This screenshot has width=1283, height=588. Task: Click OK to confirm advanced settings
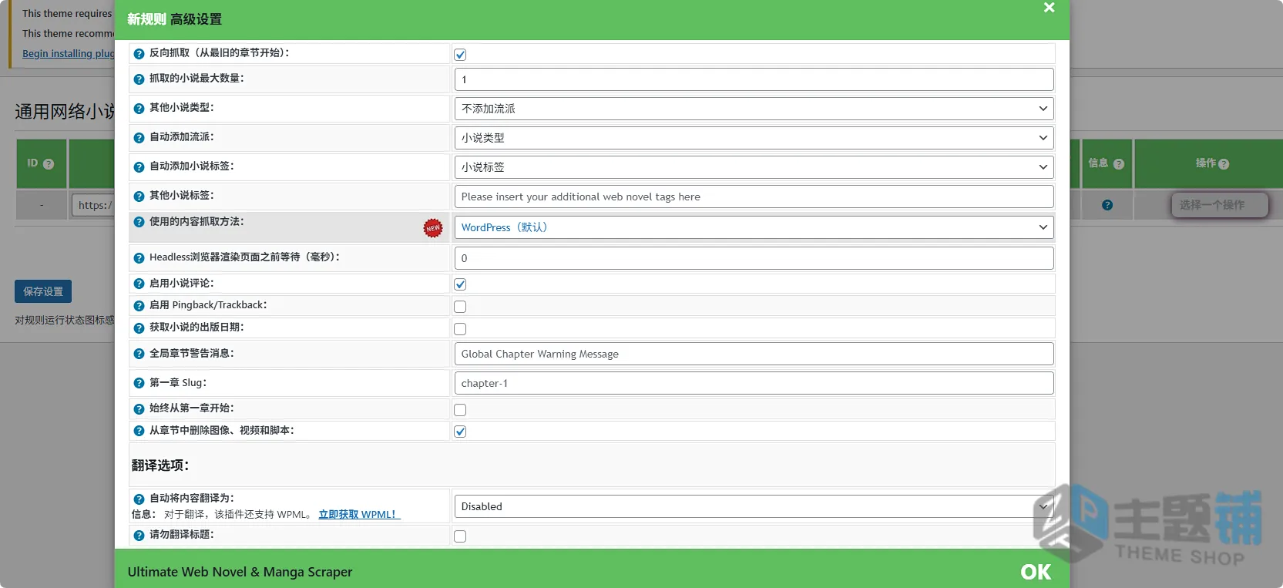pos(1036,572)
